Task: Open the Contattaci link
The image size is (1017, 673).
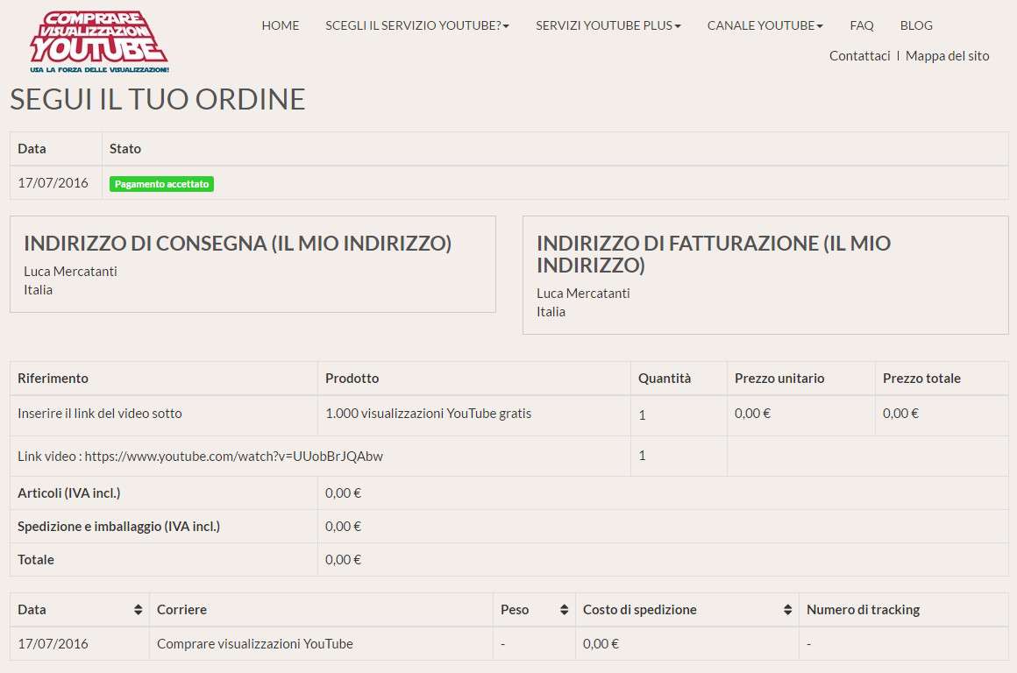Action: pyautogui.click(x=859, y=56)
